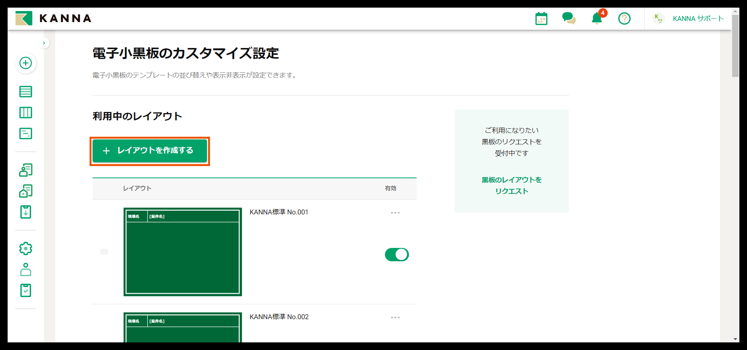Open the calendar icon in header
Image resolution: width=747 pixels, height=350 pixels.
coord(541,18)
